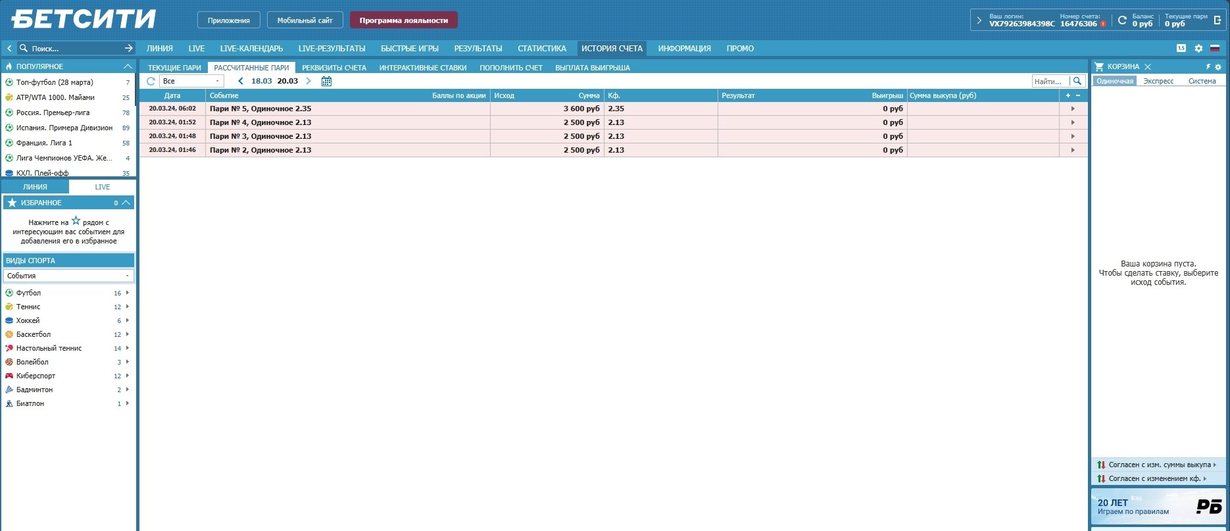Click the 1.5 odds format icon
Viewport: 1230px width, 531px height.
(x=1181, y=48)
